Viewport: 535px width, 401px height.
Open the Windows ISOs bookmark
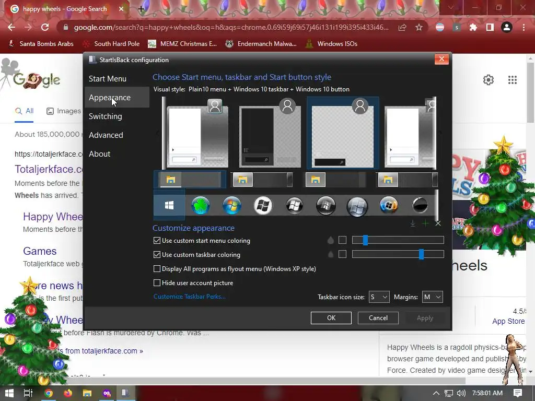pyautogui.click(x=331, y=44)
